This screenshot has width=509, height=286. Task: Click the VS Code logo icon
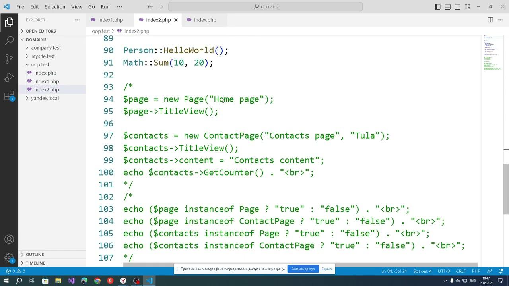coord(6,7)
